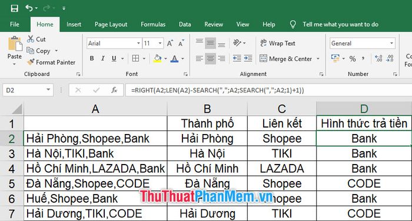The image size is (412, 221).
Task: Click Merge & Center
Action: 285,59
